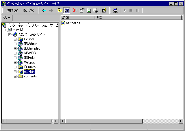185x131 pixels.
Task: Expand the contents folder node
Action: 15,76
